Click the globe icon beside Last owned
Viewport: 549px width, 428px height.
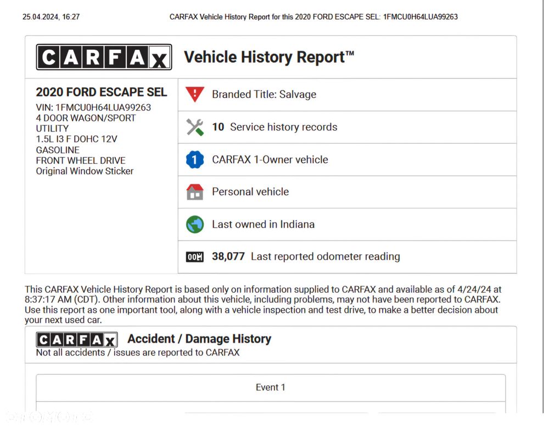[194, 224]
